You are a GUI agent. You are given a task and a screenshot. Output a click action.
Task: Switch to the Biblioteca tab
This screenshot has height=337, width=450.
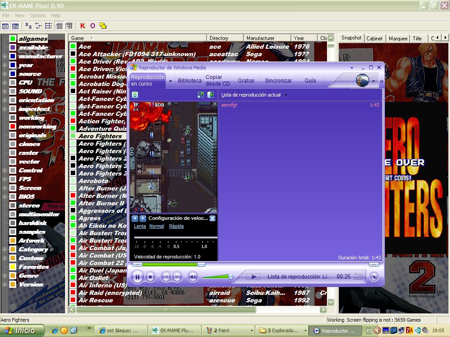pyautogui.click(x=189, y=81)
